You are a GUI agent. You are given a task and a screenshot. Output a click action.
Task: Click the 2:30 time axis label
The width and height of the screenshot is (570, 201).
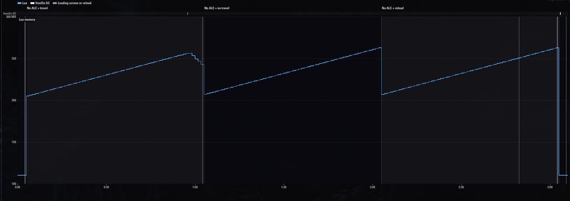(461, 187)
